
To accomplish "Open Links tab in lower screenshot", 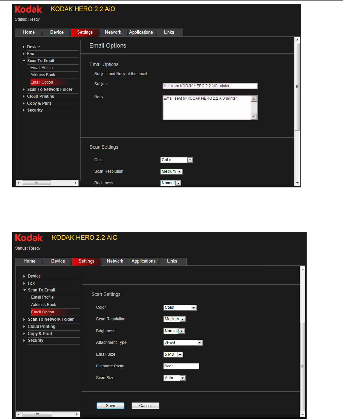I will click(x=172, y=261).
